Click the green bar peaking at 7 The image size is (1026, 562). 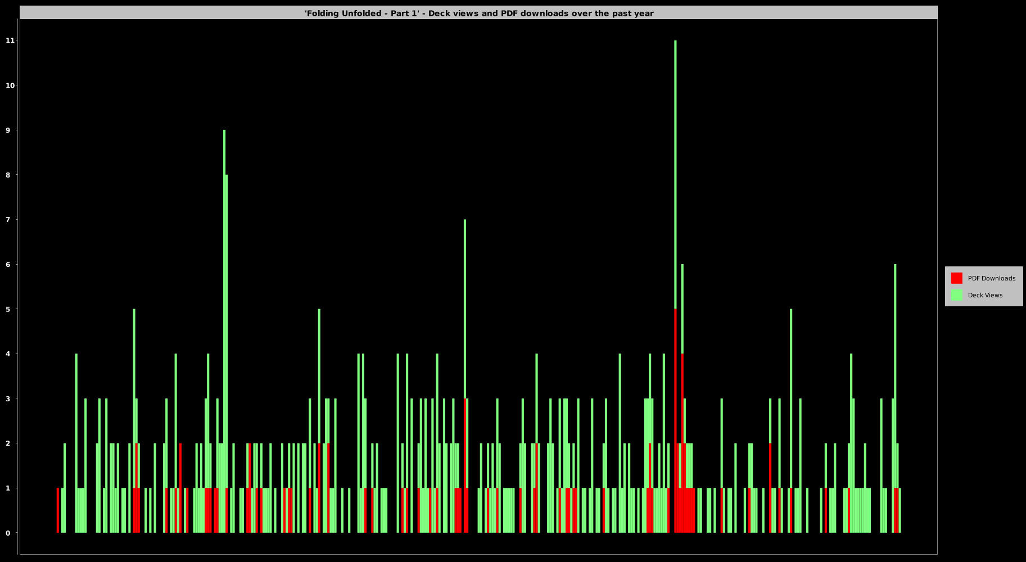[x=465, y=309]
